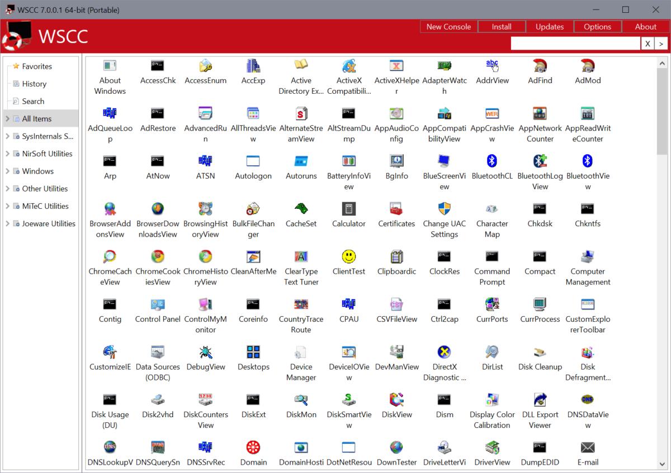Open the DirectX Diagnostic tool icon

click(x=444, y=352)
